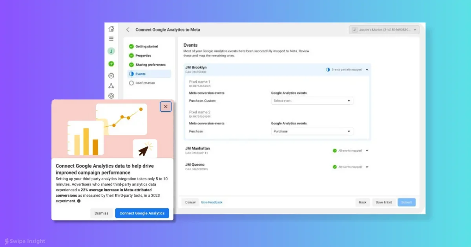Click the green check beside JM Manhattan status
471x247 pixels.
[x=334, y=151]
